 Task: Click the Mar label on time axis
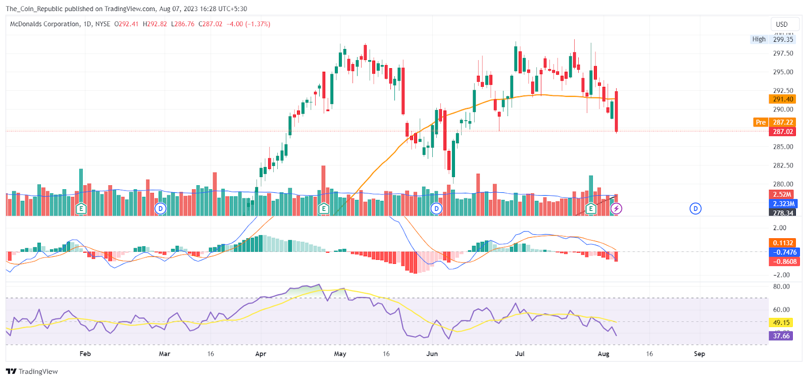(165, 354)
